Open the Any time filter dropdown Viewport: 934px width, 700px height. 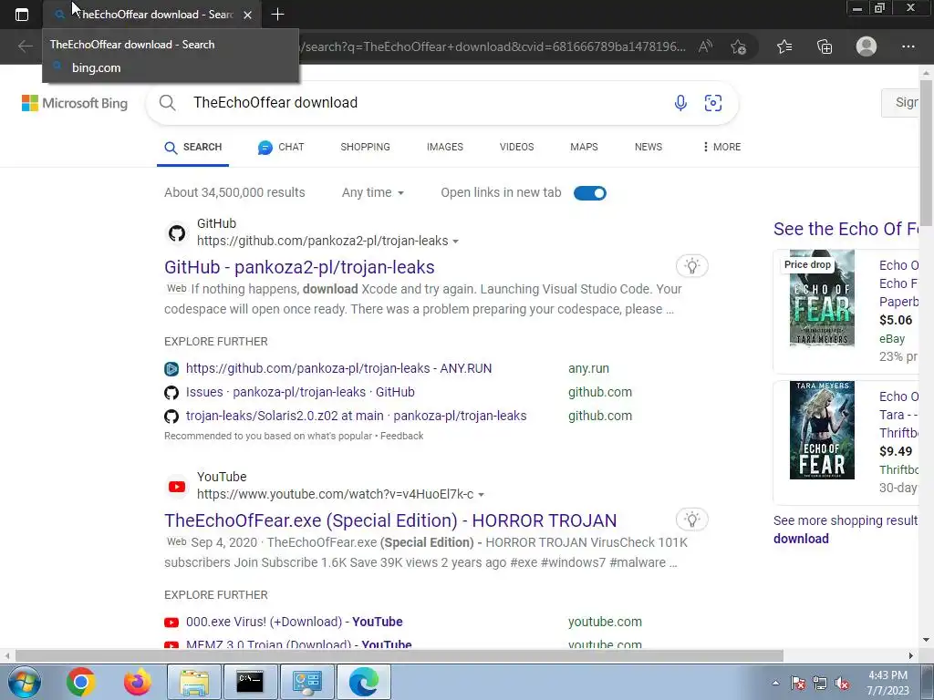[373, 192]
